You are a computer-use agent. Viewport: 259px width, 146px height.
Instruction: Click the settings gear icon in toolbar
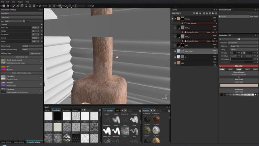click(4, 6)
